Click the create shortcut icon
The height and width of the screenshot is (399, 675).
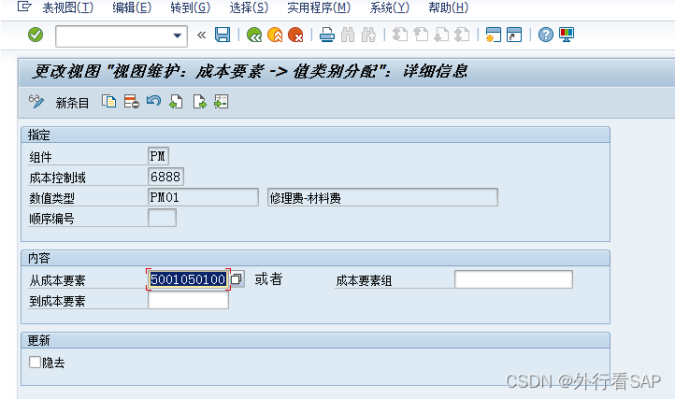coord(514,35)
